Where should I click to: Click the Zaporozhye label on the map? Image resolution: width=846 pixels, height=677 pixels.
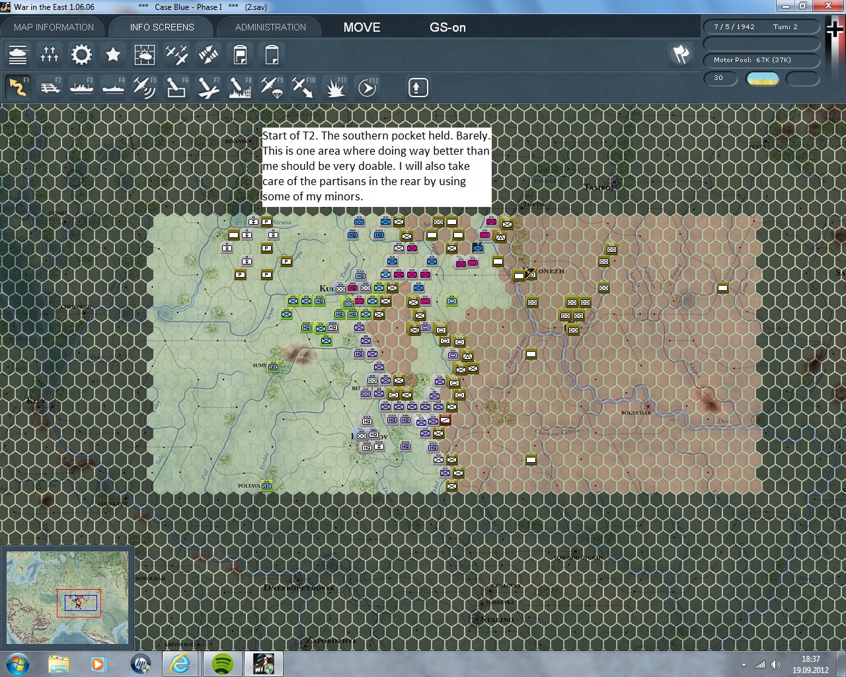pyautogui.click(x=330, y=641)
